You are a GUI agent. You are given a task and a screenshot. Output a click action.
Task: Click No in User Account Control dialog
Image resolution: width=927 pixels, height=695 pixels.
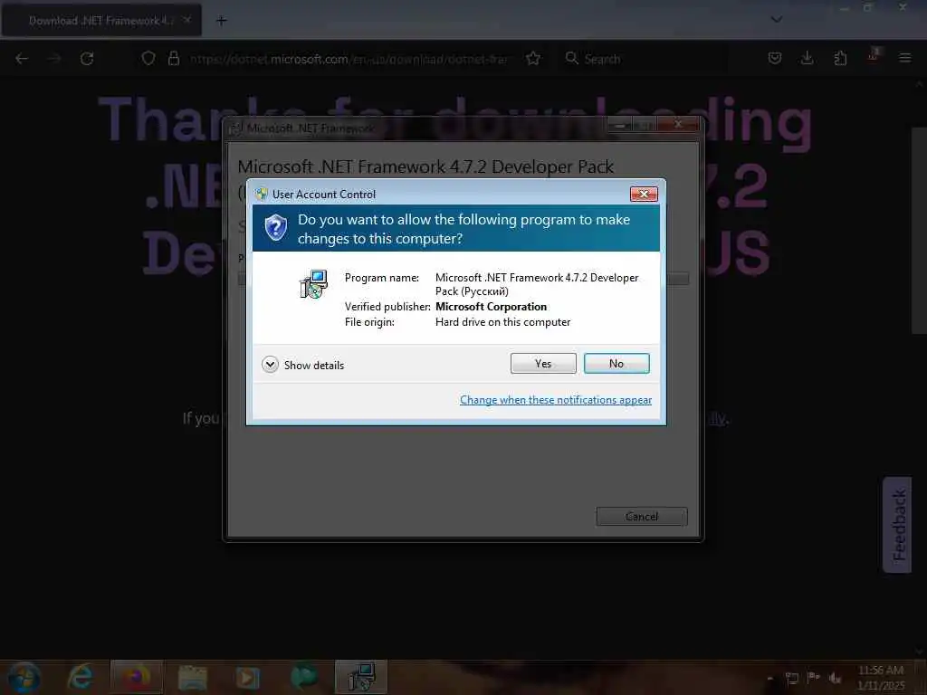616,364
